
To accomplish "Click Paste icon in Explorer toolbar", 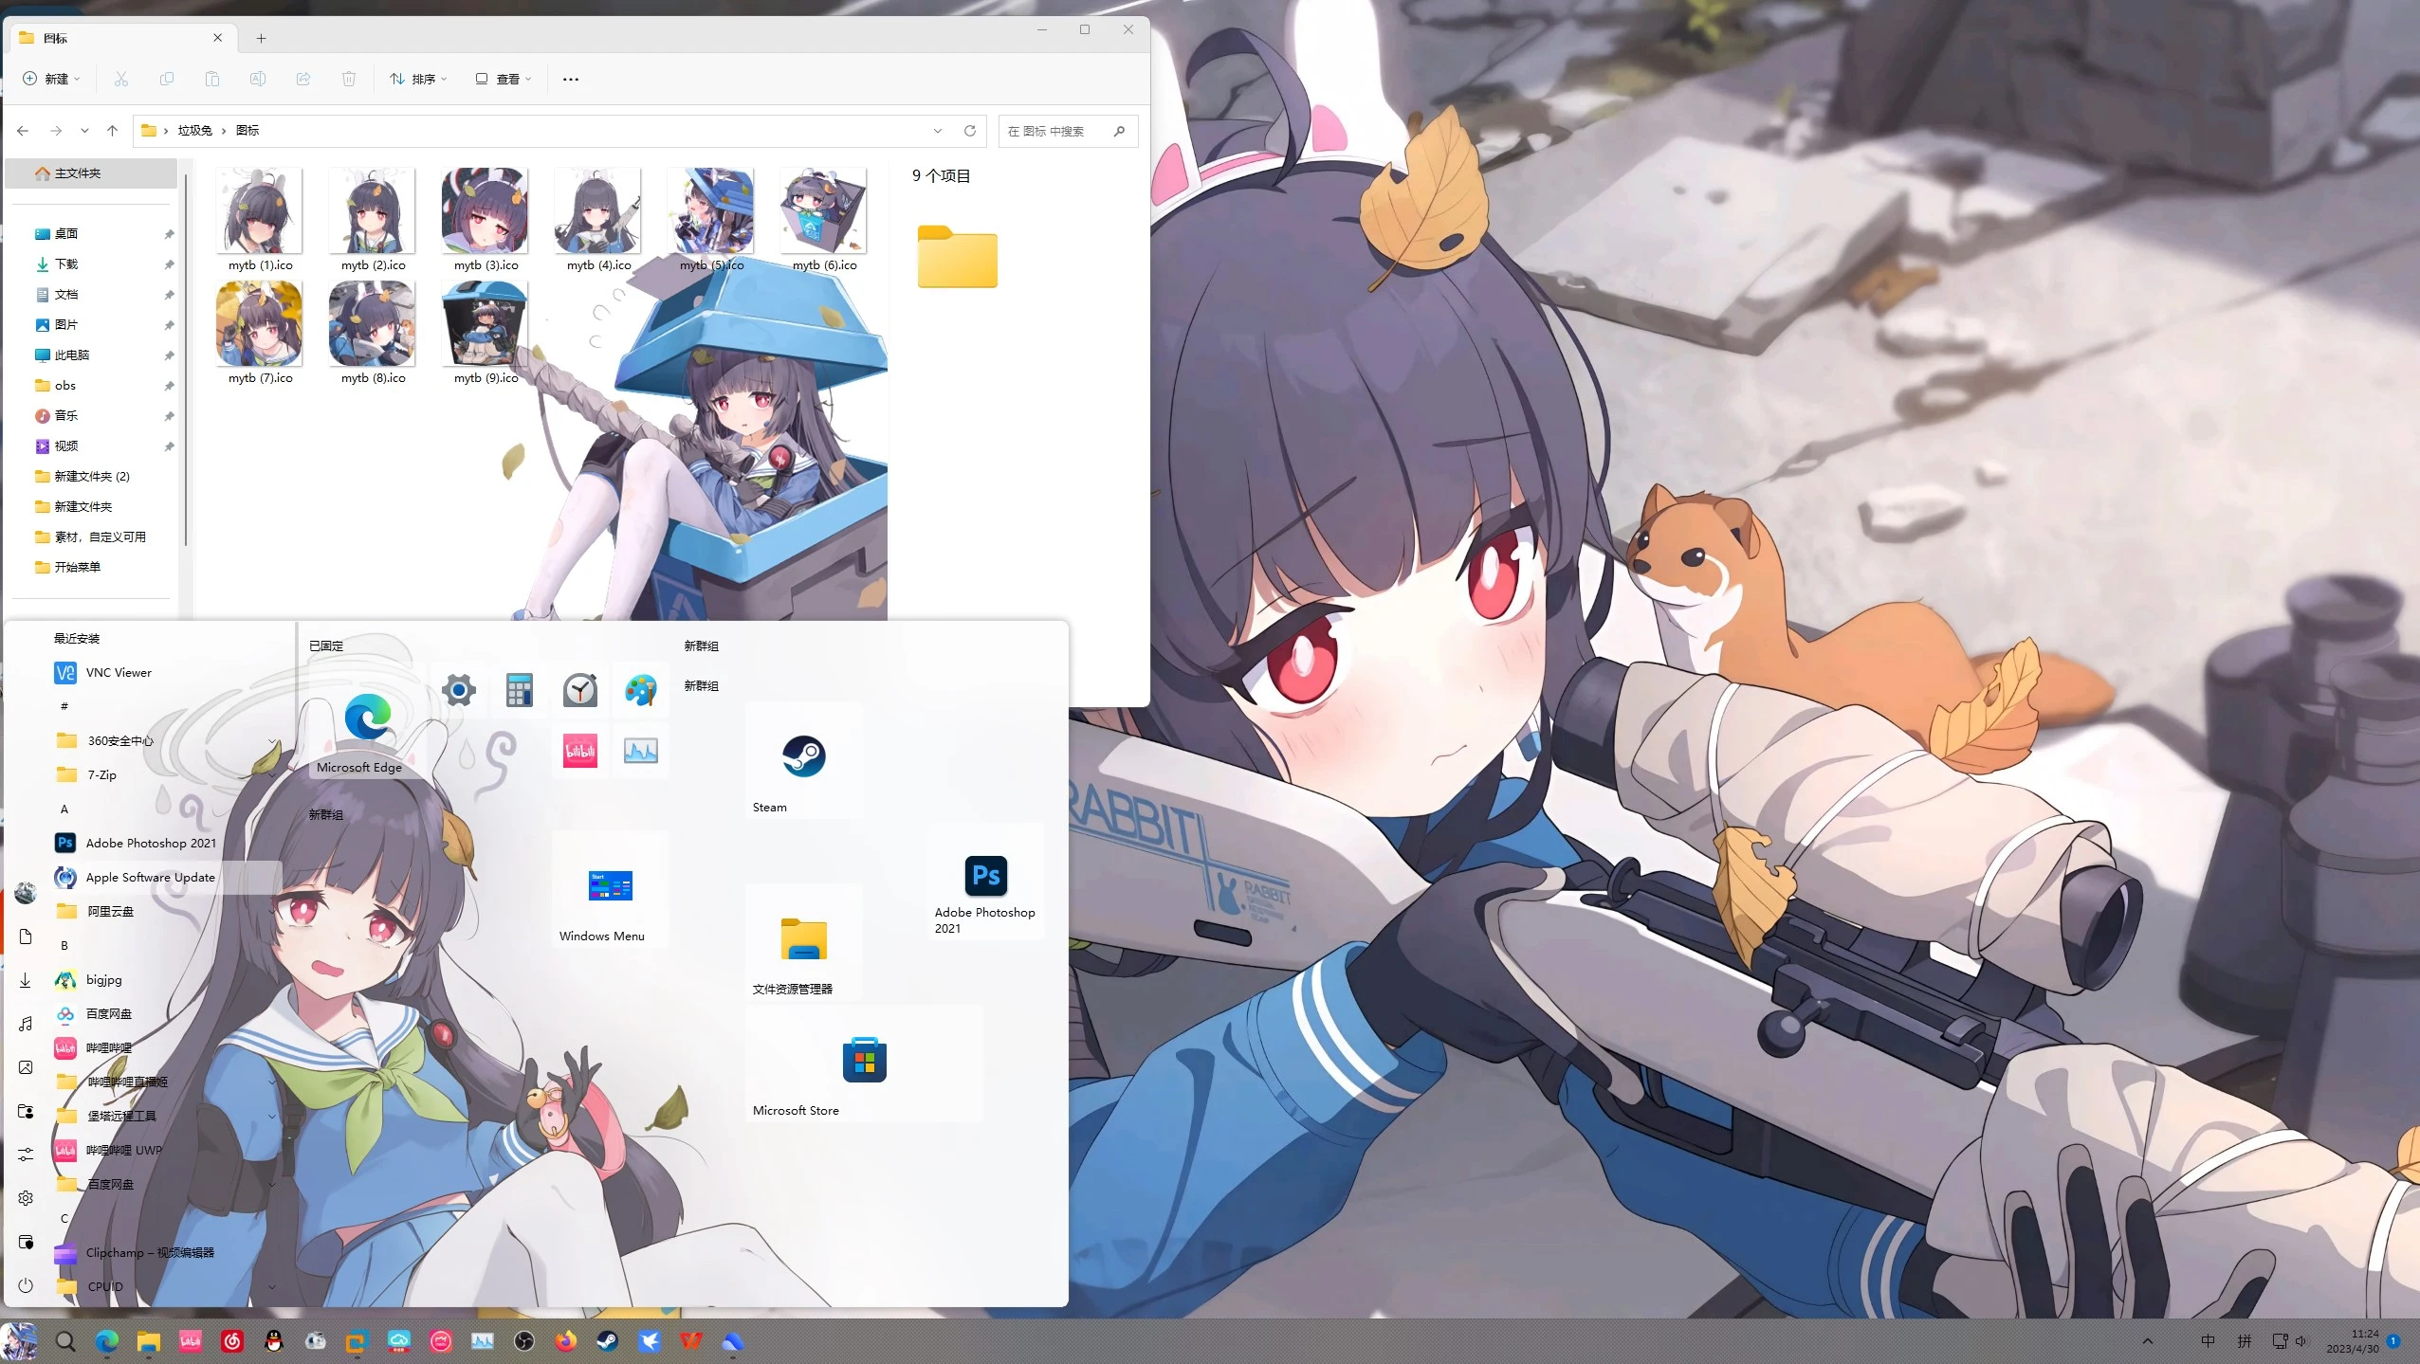I will tap(212, 79).
